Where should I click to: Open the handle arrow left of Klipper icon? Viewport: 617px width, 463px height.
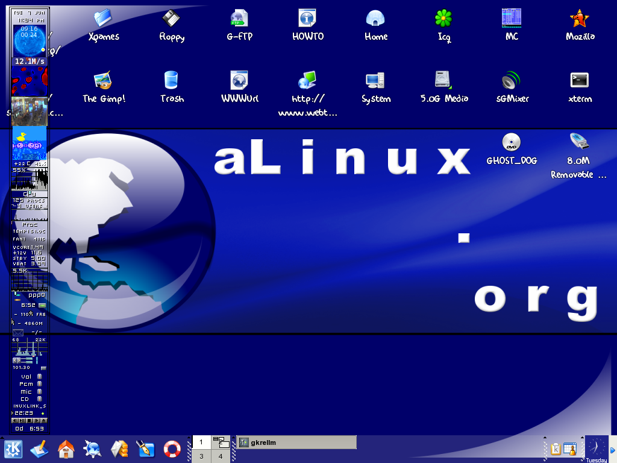[545, 438]
